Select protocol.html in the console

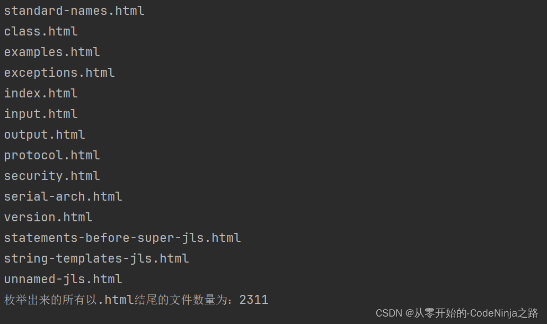click(52, 156)
